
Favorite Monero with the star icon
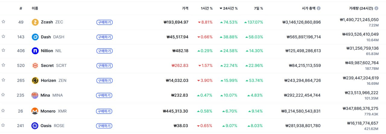pos(3,111)
